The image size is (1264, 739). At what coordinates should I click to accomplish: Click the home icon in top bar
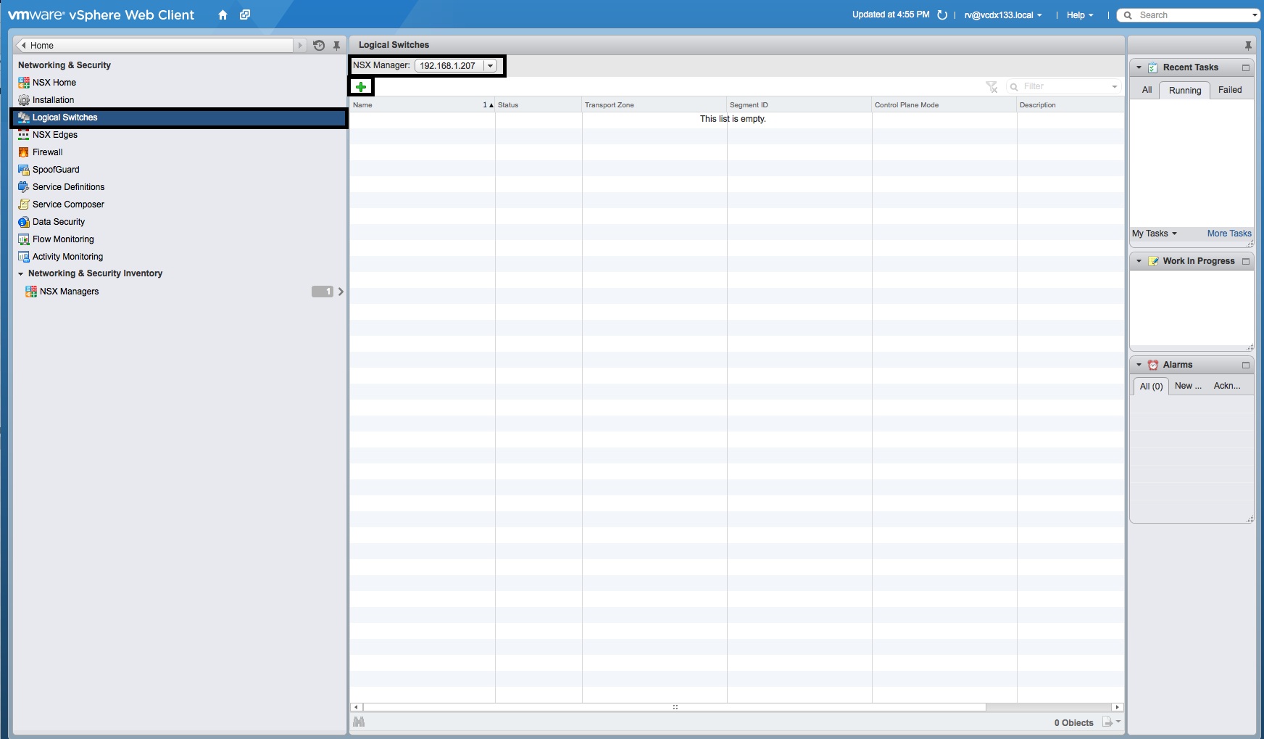click(x=223, y=15)
